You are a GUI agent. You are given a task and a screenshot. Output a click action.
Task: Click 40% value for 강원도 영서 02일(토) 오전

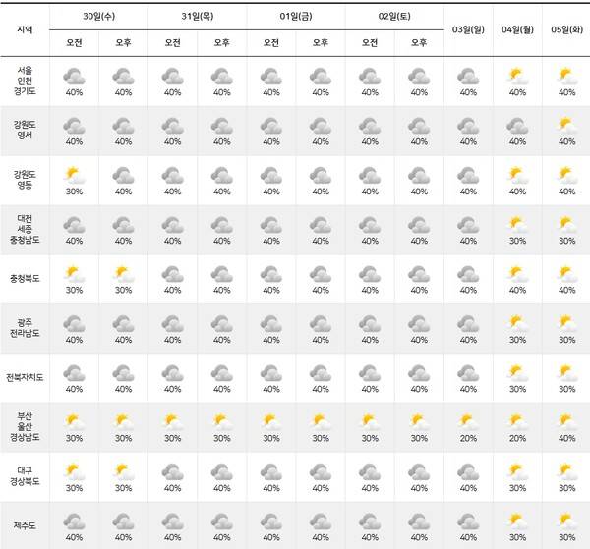click(370, 142)
